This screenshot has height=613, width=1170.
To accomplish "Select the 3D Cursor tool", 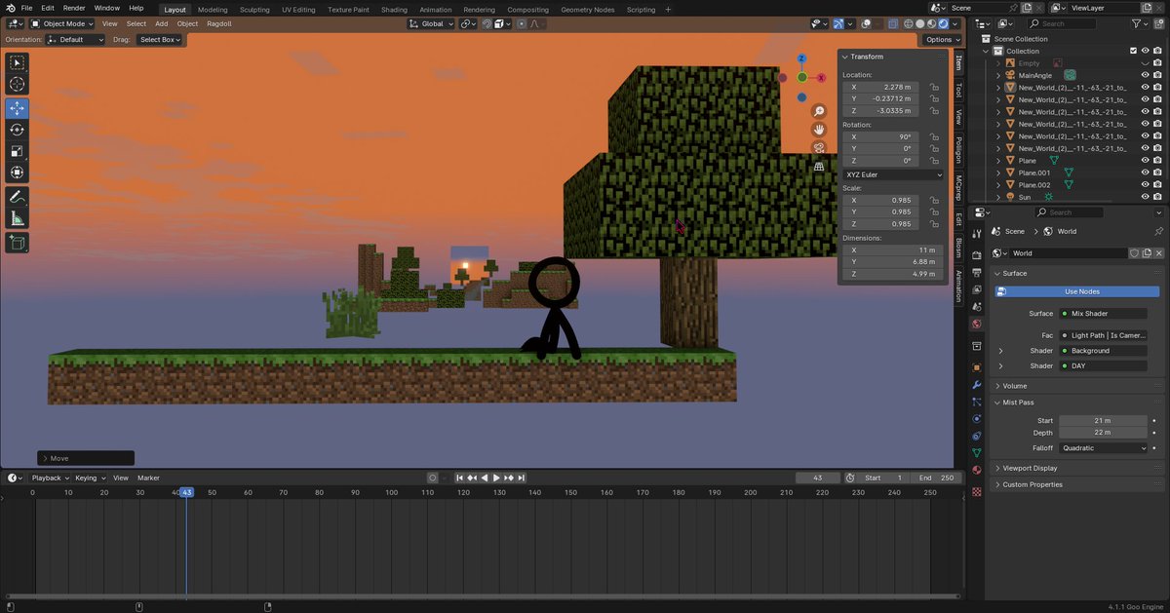I will (18, 85).
